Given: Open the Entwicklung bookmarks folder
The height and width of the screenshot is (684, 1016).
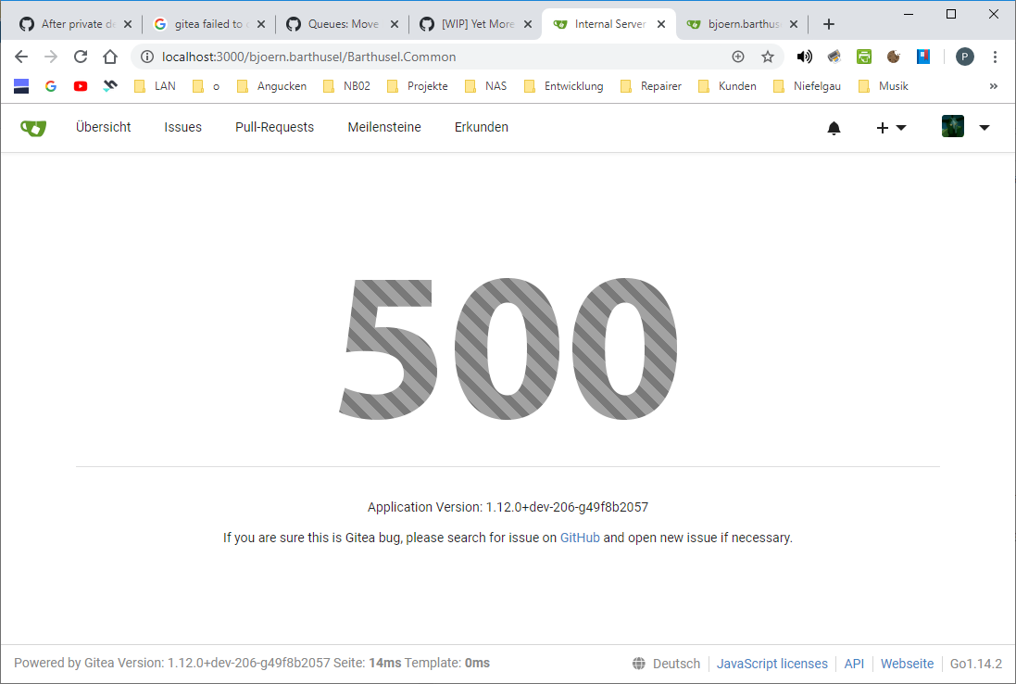Looking at the screenshot, I should click(x=563, y=86).
